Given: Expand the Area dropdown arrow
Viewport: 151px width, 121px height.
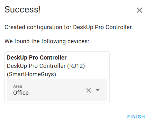Looking at the screenshot, I should [x=98, y=90].
